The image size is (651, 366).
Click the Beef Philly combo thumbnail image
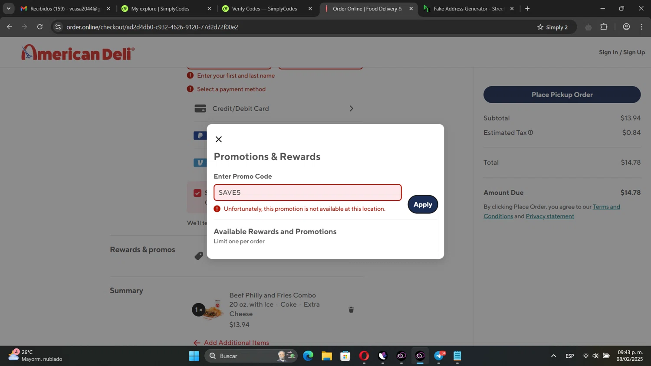[214, 310]
